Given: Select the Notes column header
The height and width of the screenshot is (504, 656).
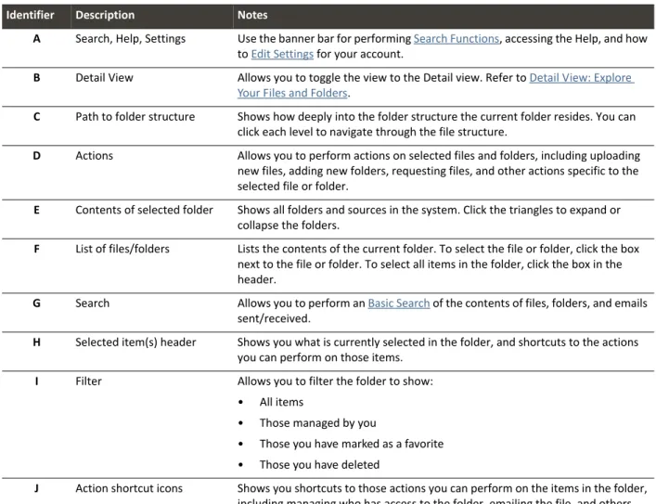Looking at the screenshot, I should click(252, 15).
